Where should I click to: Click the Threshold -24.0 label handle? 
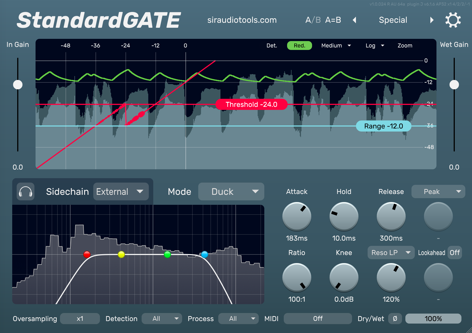click(251, 104)
